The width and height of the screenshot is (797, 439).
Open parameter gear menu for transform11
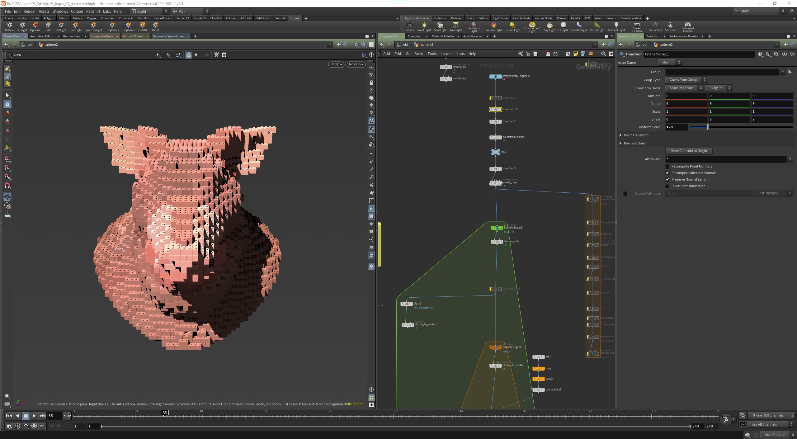pyautogui.click(x=760, y=54)
